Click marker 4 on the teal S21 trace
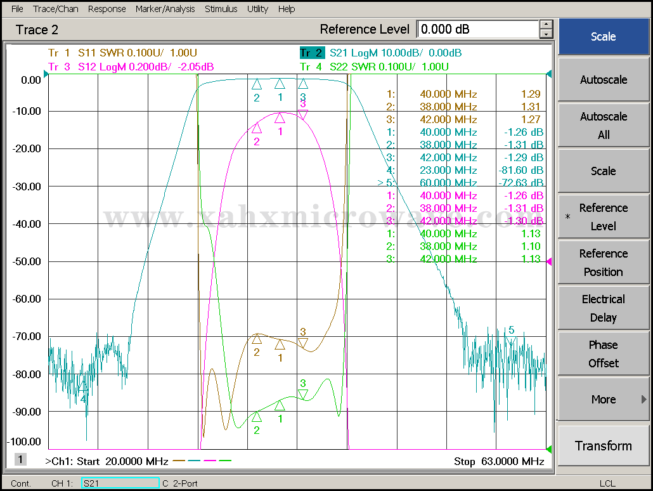 pyautogui.click(x=83, y=386)
